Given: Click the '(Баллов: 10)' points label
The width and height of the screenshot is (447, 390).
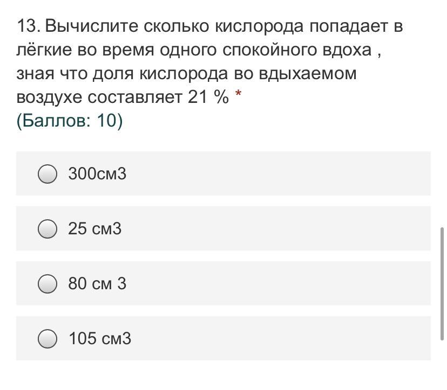Looking at the screenshot, I should coord(70,121).
